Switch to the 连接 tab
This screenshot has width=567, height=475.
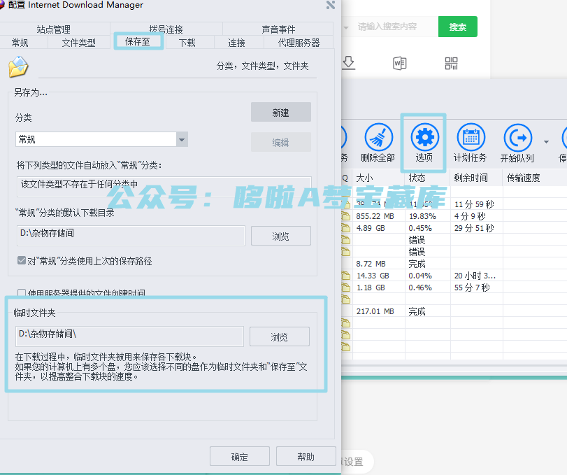tap(237, 43)
